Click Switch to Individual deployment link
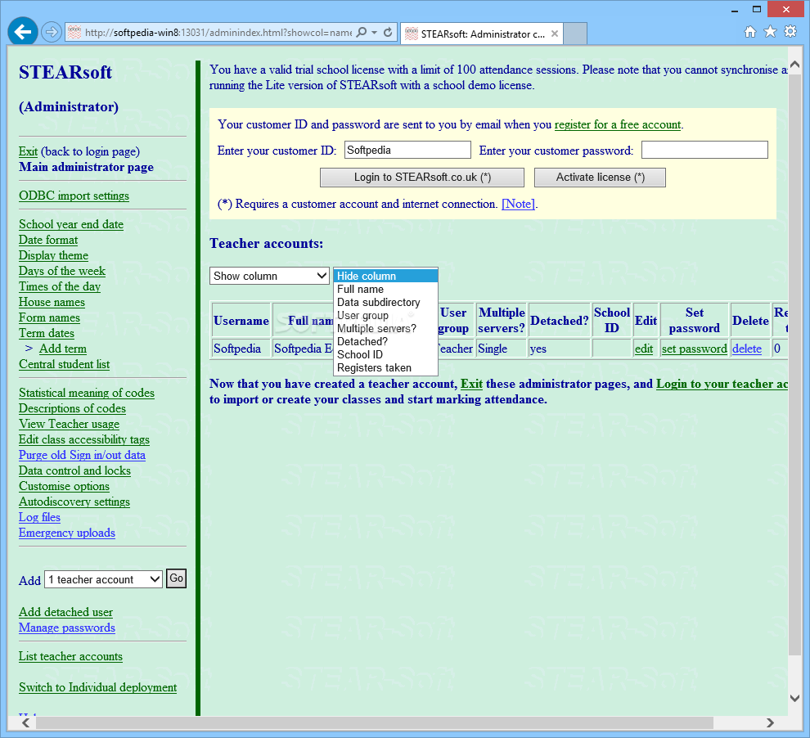 [x=98, y=687]
